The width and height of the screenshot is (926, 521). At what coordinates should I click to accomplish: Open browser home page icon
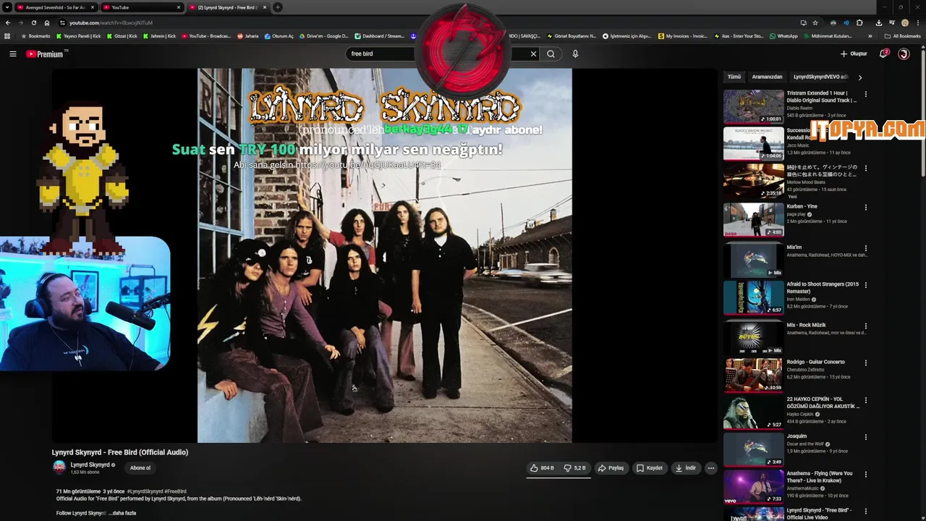[47, 22]
